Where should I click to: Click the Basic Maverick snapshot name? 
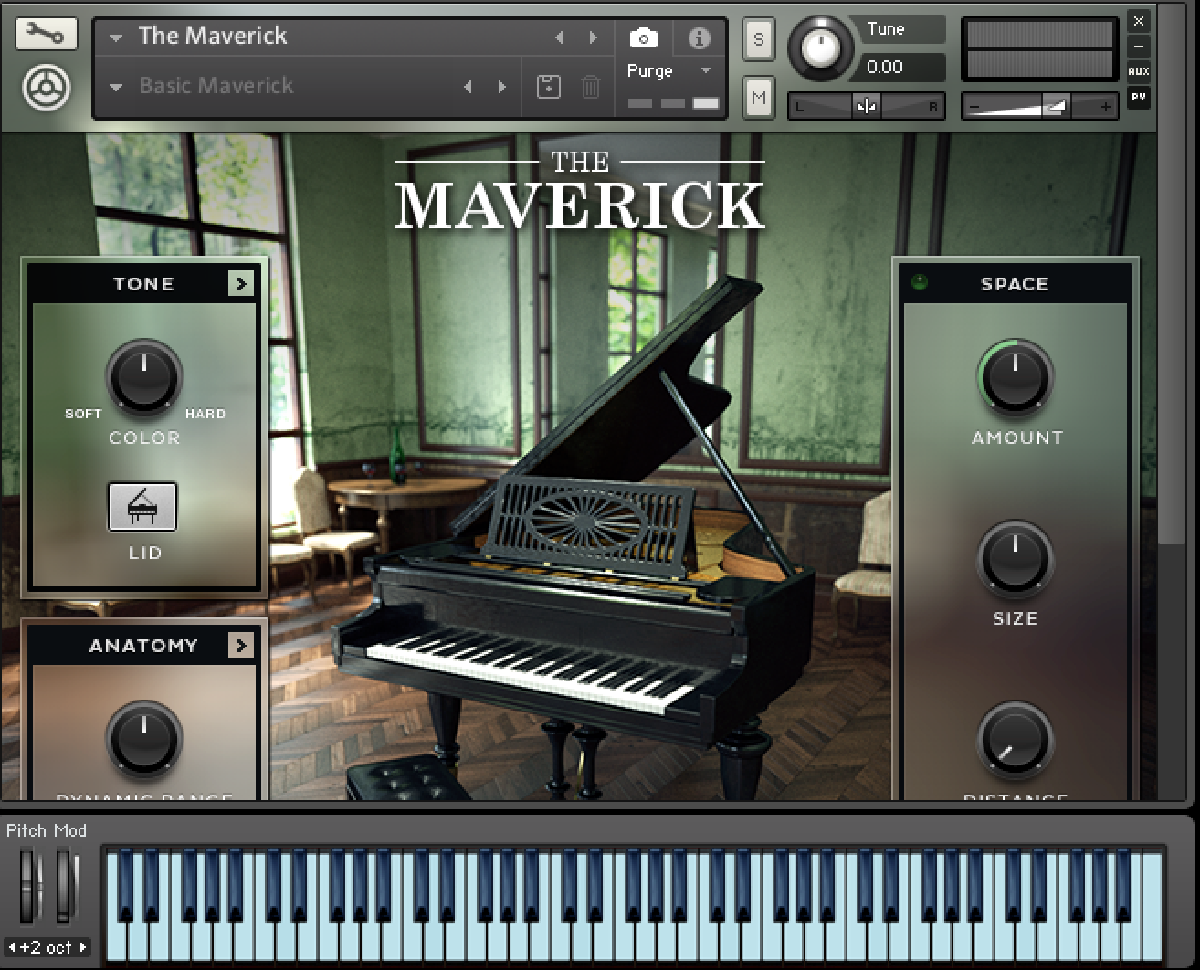pos(216,86)
